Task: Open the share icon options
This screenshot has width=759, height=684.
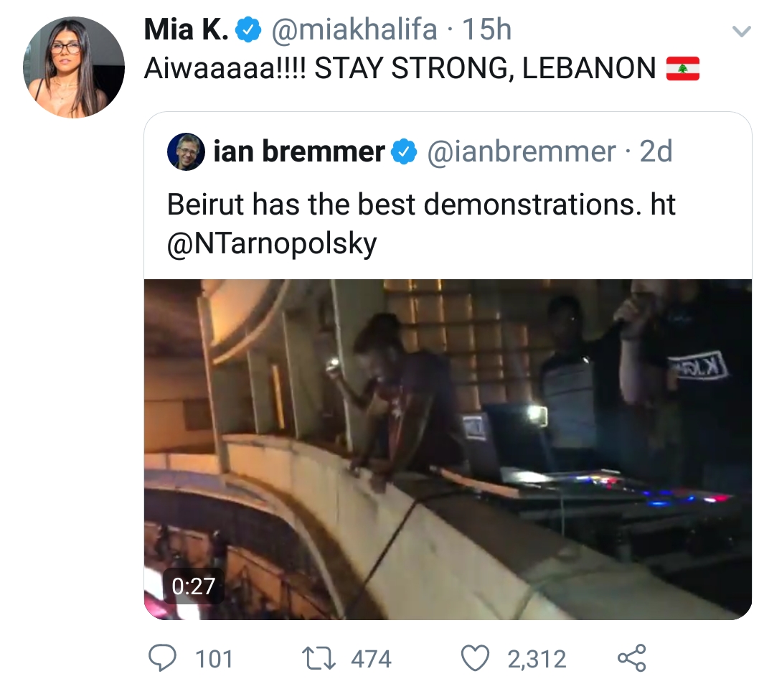Action: (632, 658)
